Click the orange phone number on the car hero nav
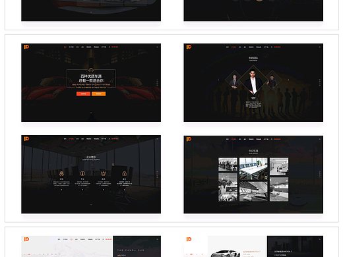Image resolution: width=343 pixels, height=257 pixels. click(115, 47)
